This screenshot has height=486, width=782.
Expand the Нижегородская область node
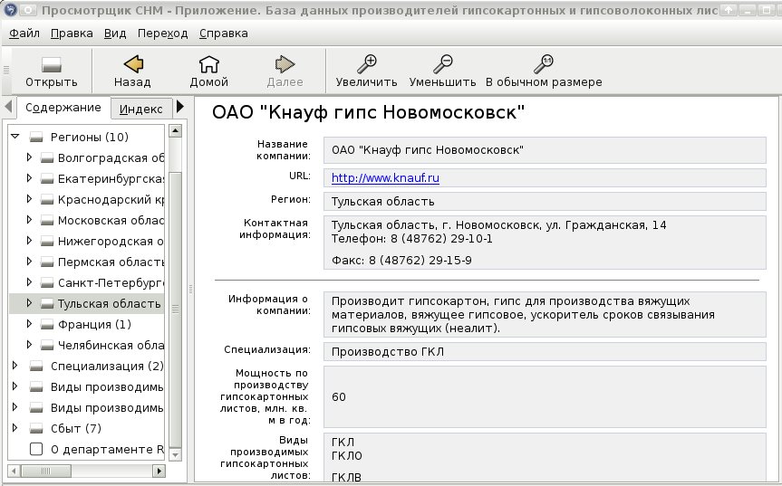point(29,241)
